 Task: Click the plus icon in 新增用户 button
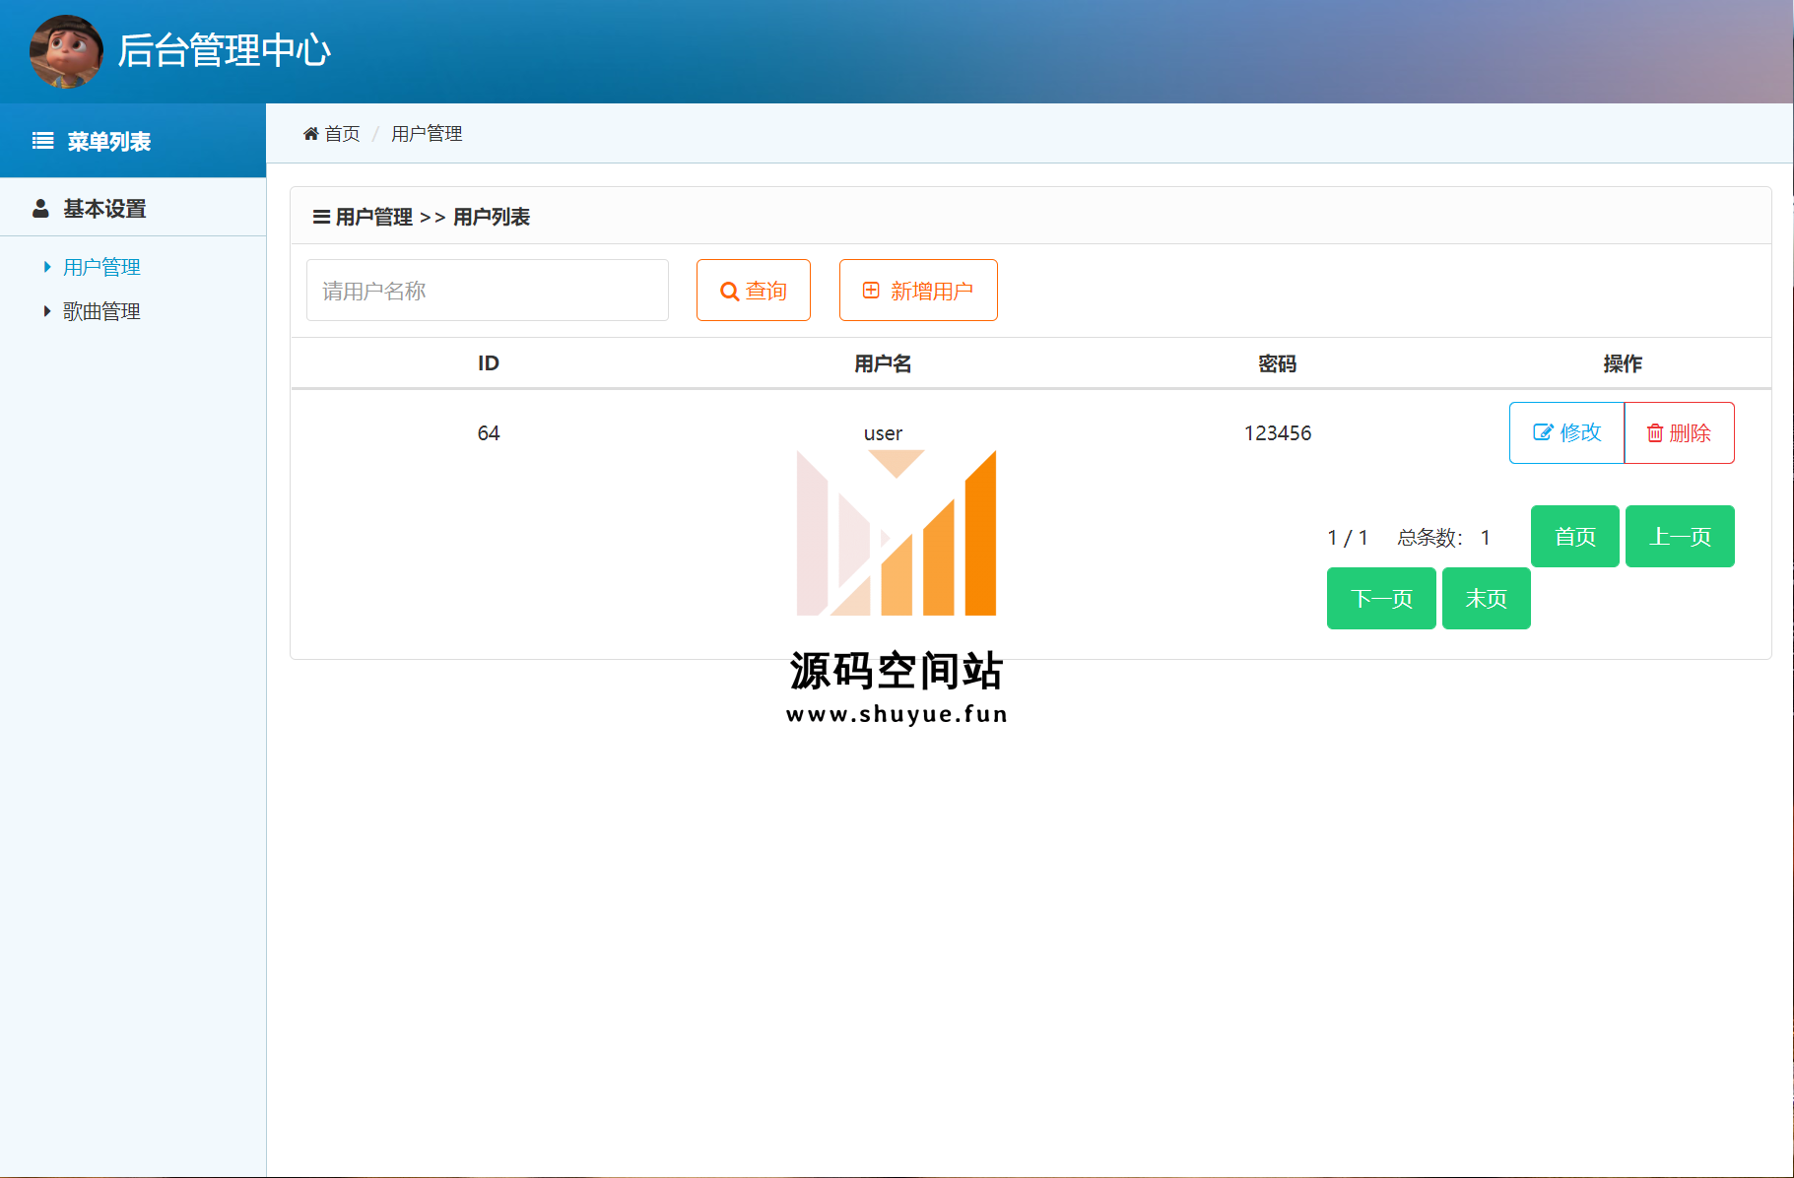click(x=871, y=290)
